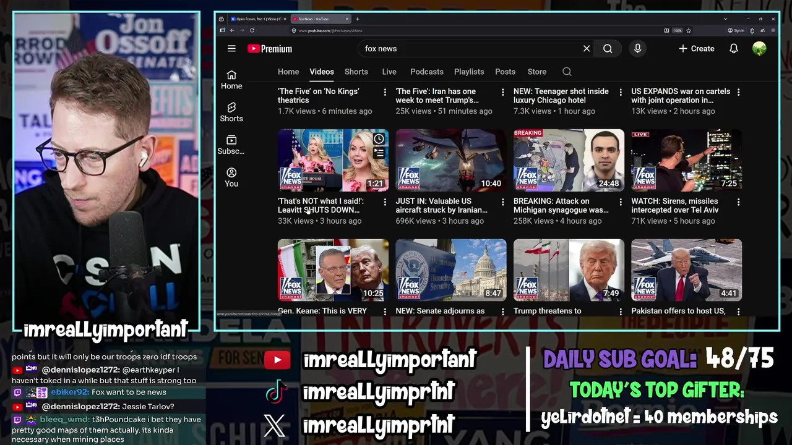Open 'WATCH: Sirens, missiles intercepted' title
792x445 pixels.
point(674,205)
